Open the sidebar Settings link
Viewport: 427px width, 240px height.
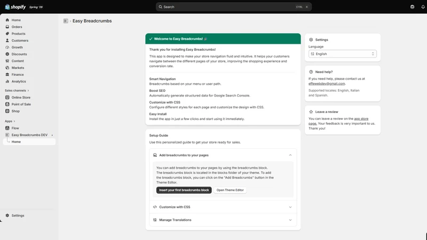pyautogui.click(x=18, y=215)
